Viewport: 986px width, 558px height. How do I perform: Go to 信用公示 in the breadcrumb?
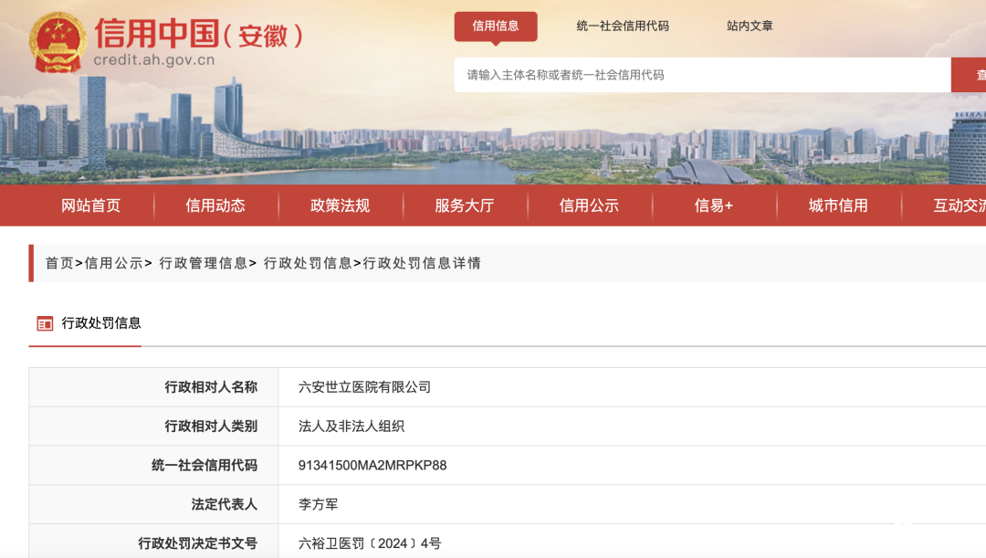pos(114,264)
